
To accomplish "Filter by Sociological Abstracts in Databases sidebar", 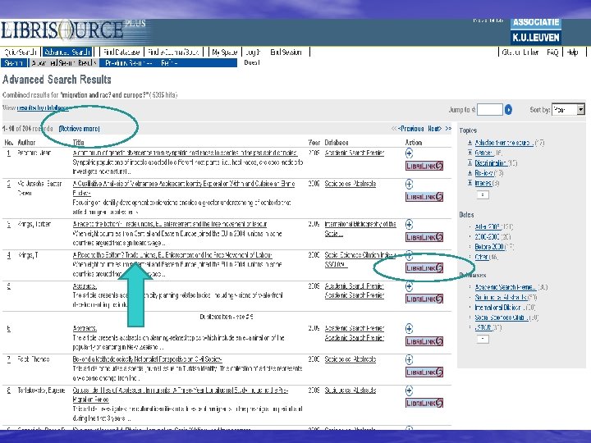I will (x=501, y=297).
